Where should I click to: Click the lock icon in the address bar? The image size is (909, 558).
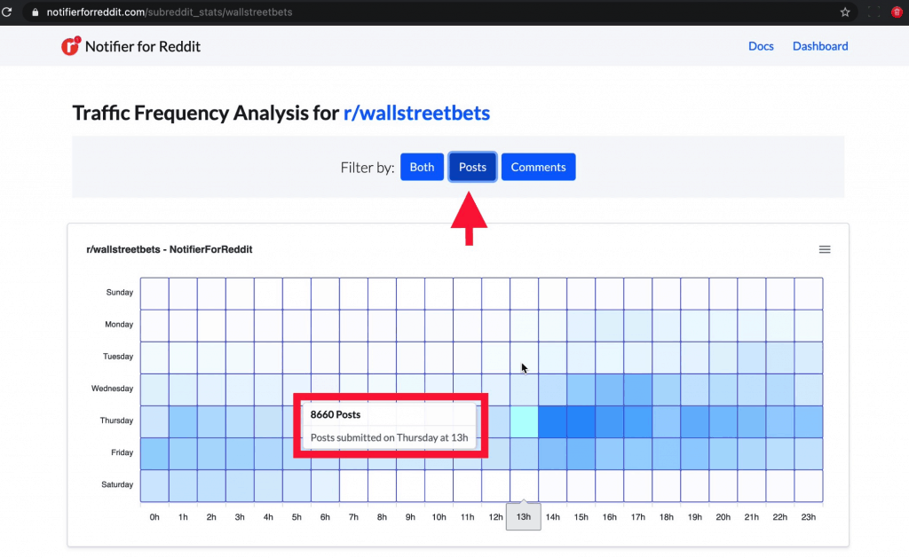[35, 12]
